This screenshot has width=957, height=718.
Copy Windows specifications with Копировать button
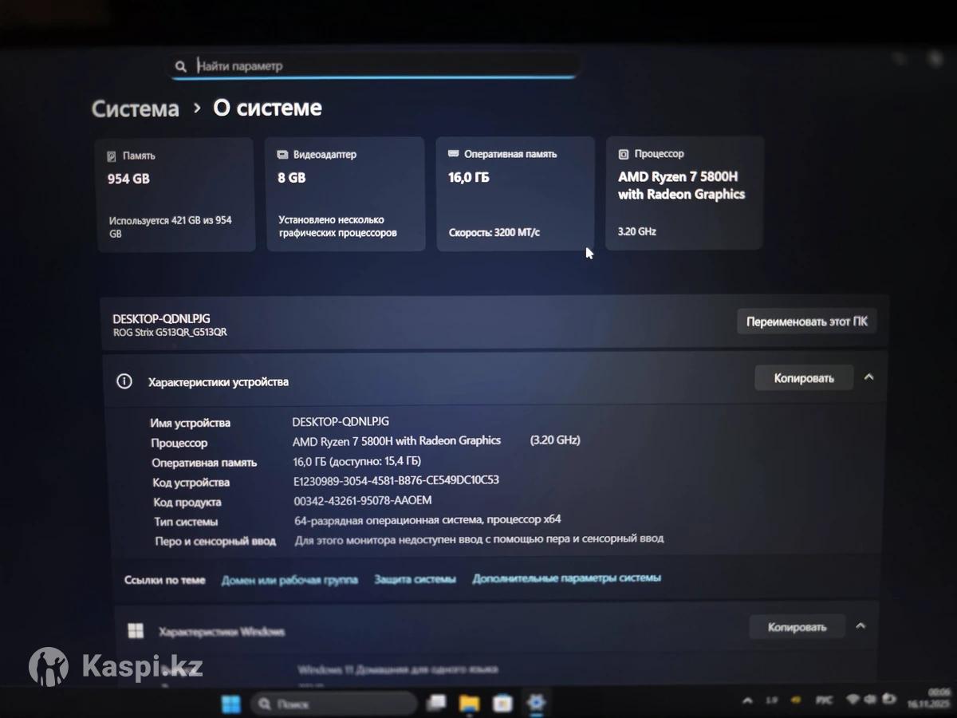click(797, 627)
